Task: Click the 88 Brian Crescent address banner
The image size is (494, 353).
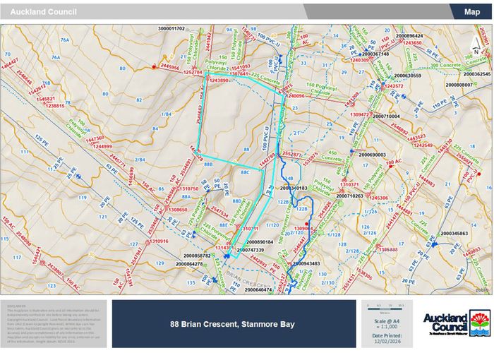Action: [x=232, y=325]
